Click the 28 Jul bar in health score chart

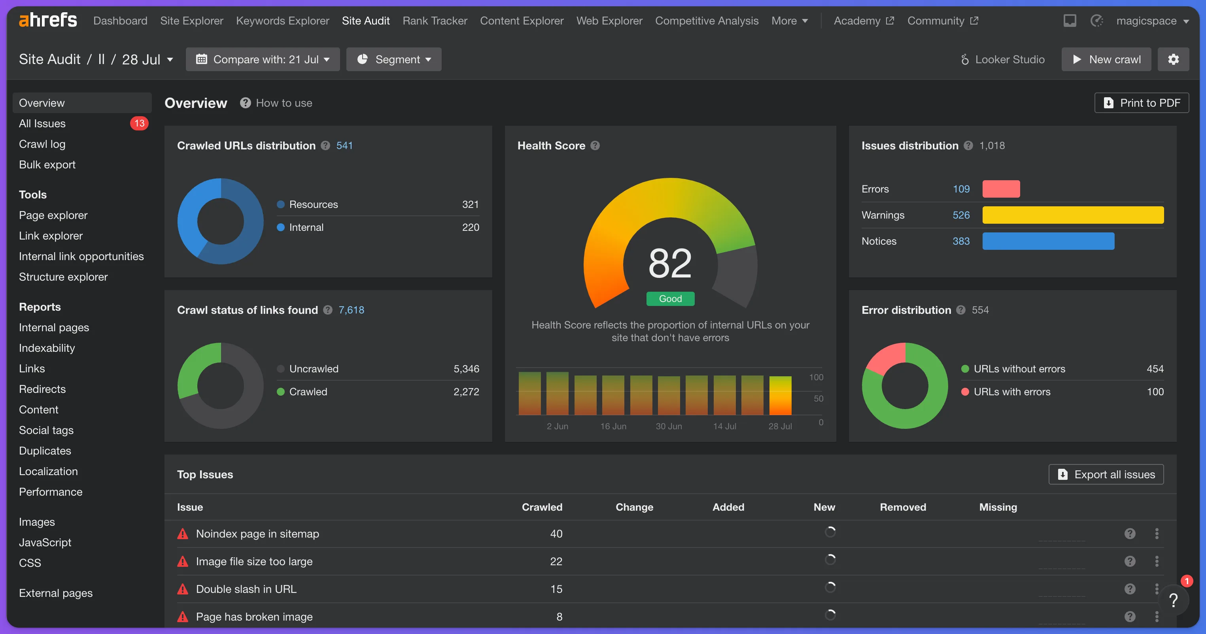[780, 395]
